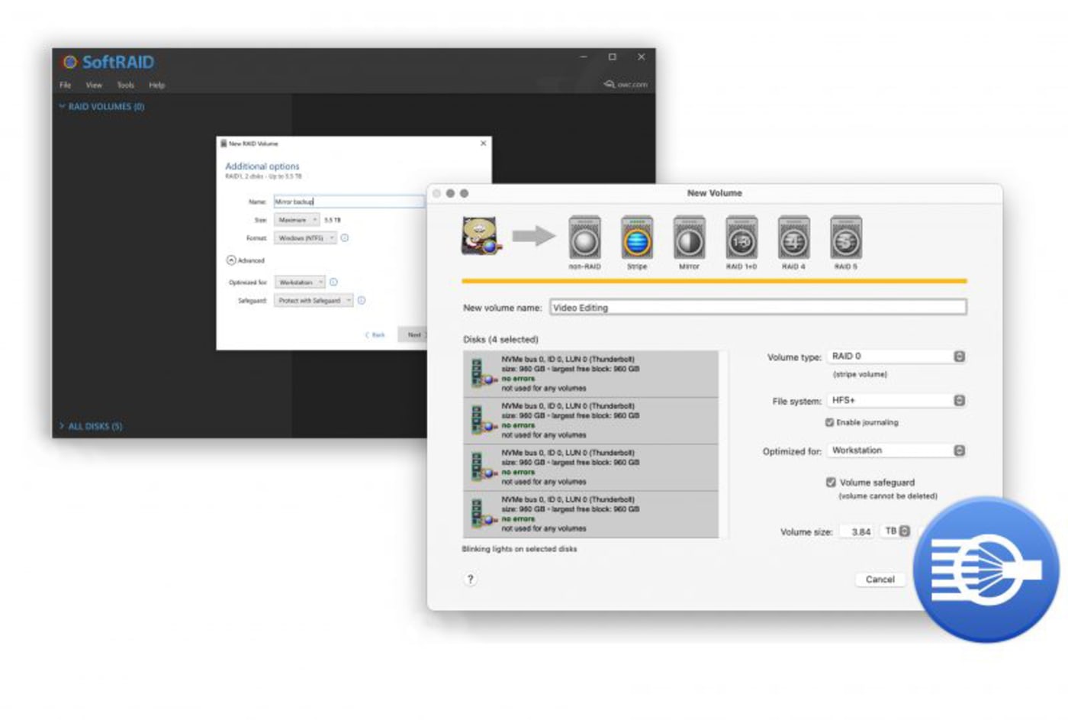Click the Name field containing Mirror backup

[x=349, y=202]
